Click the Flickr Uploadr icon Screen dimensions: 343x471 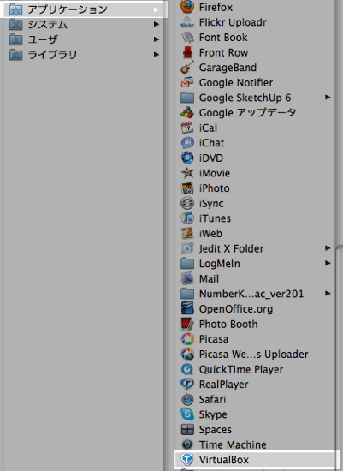(187, 22)
